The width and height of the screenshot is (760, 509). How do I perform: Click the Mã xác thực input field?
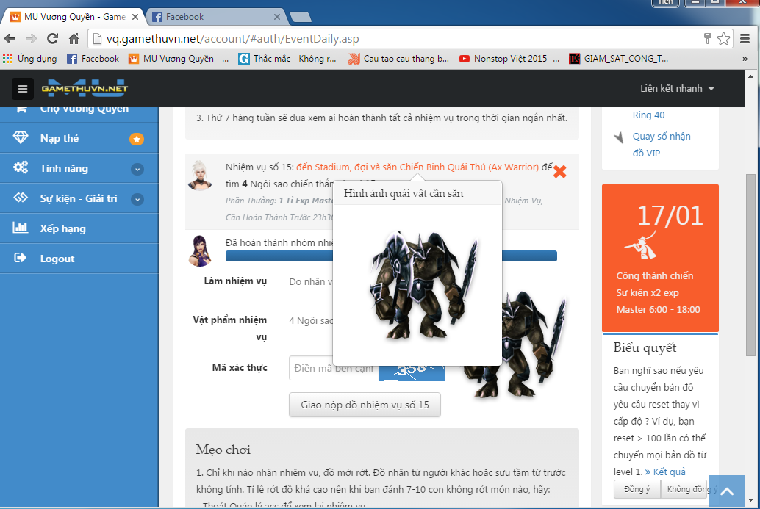coord(334,368)
